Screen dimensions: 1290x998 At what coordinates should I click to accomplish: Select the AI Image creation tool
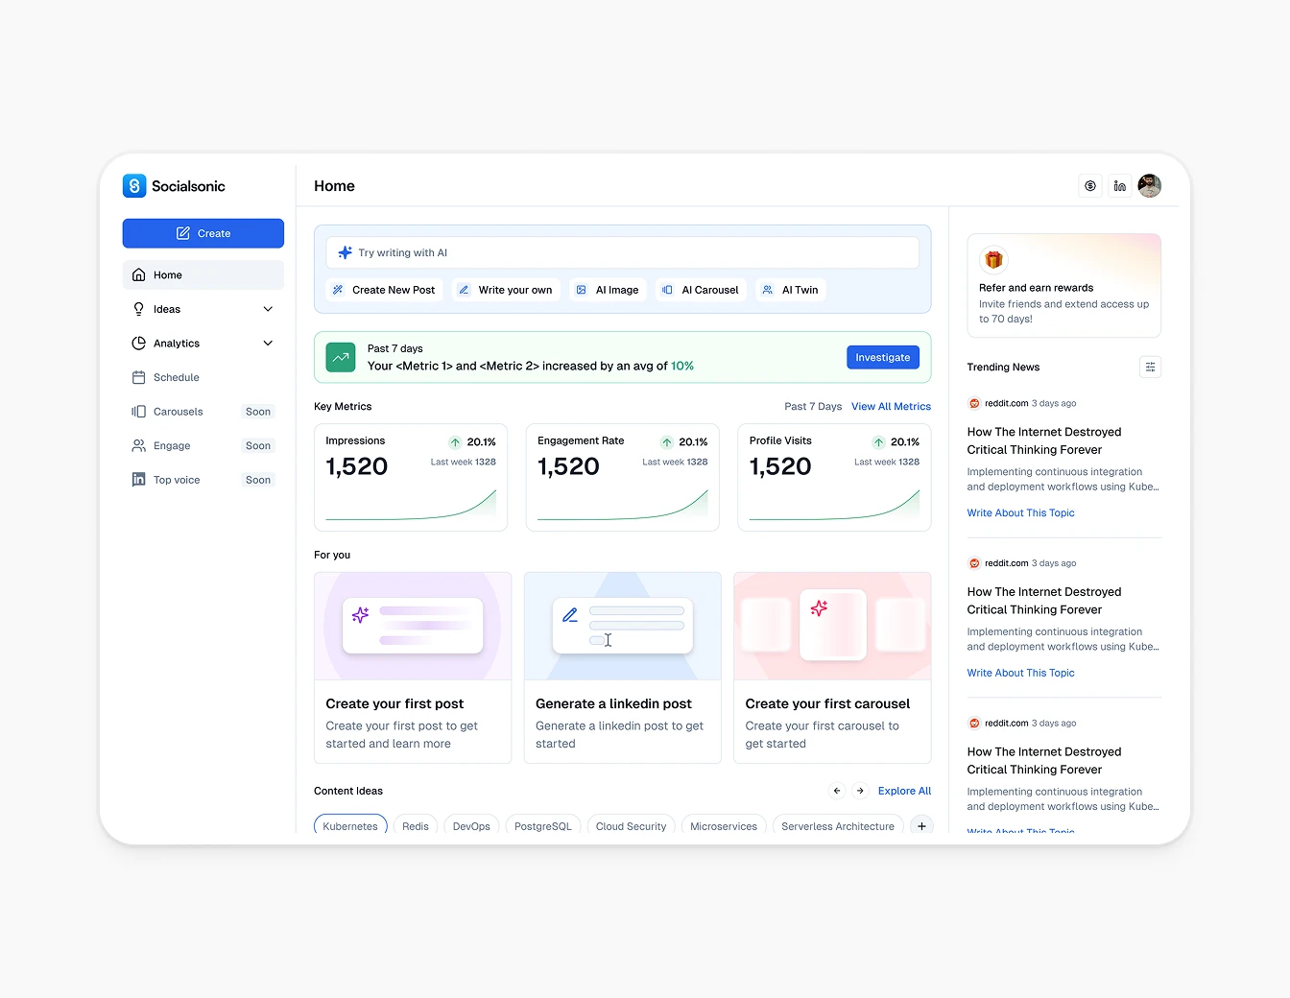click(608, 289)
